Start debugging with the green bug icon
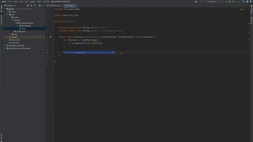The height and width of the screenshot is (142, 253). coord(226,2)
